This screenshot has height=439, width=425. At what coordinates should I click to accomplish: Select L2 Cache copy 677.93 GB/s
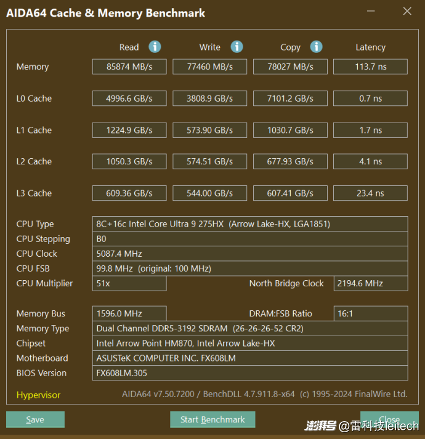[x=290, y=161]
